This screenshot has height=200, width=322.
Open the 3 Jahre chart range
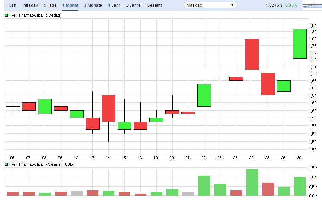coord(133,5)
